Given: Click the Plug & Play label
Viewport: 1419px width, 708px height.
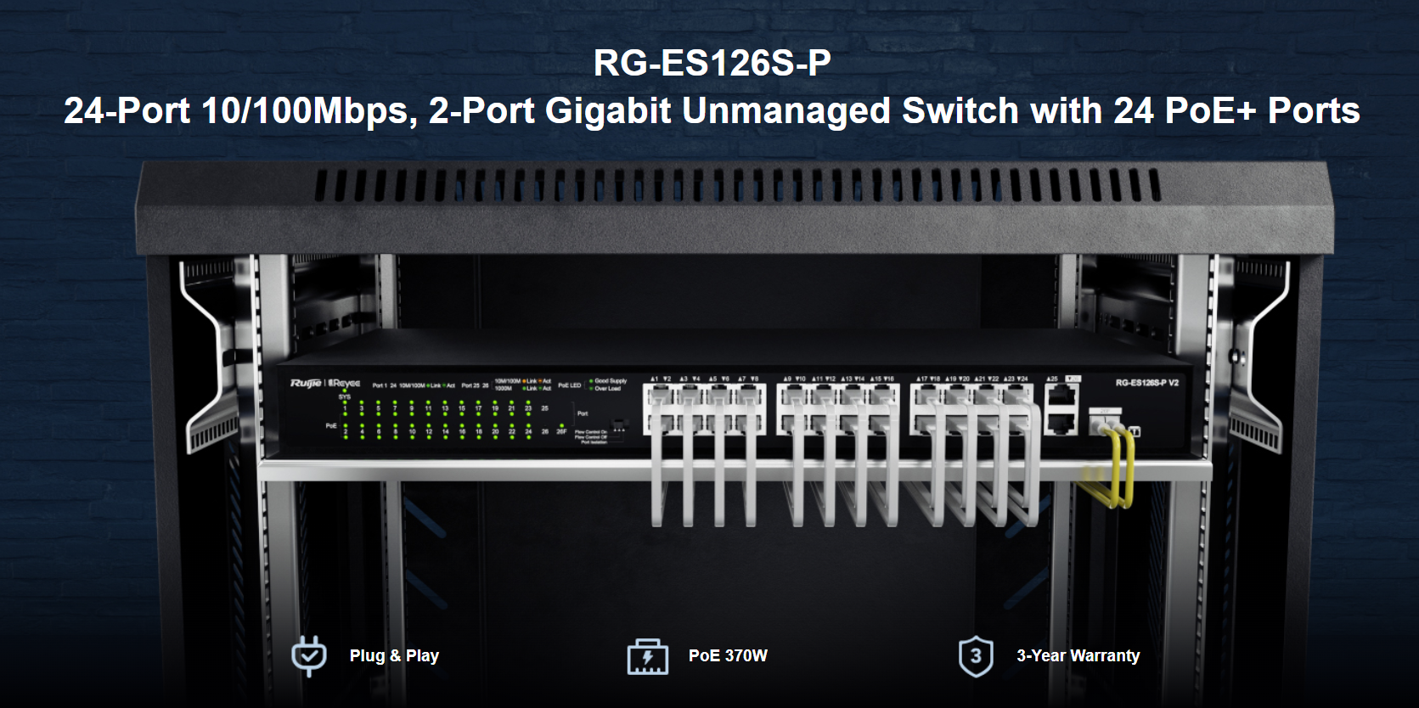Looking at the screenshot, I should 394,655.
